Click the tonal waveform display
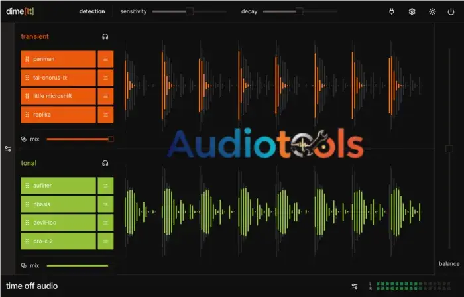Image resolution: width=464 pixels, height=297 pixels. pos(274,211)
